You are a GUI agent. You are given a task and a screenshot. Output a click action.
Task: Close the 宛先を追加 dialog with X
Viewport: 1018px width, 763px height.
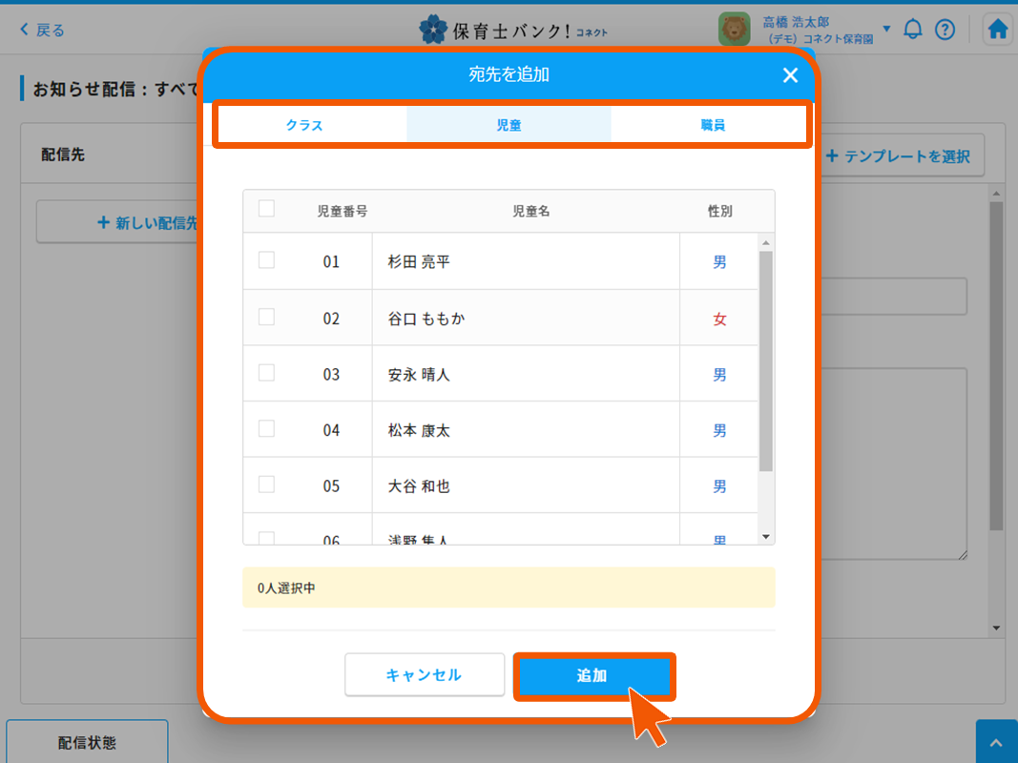[x=790, y=75]
